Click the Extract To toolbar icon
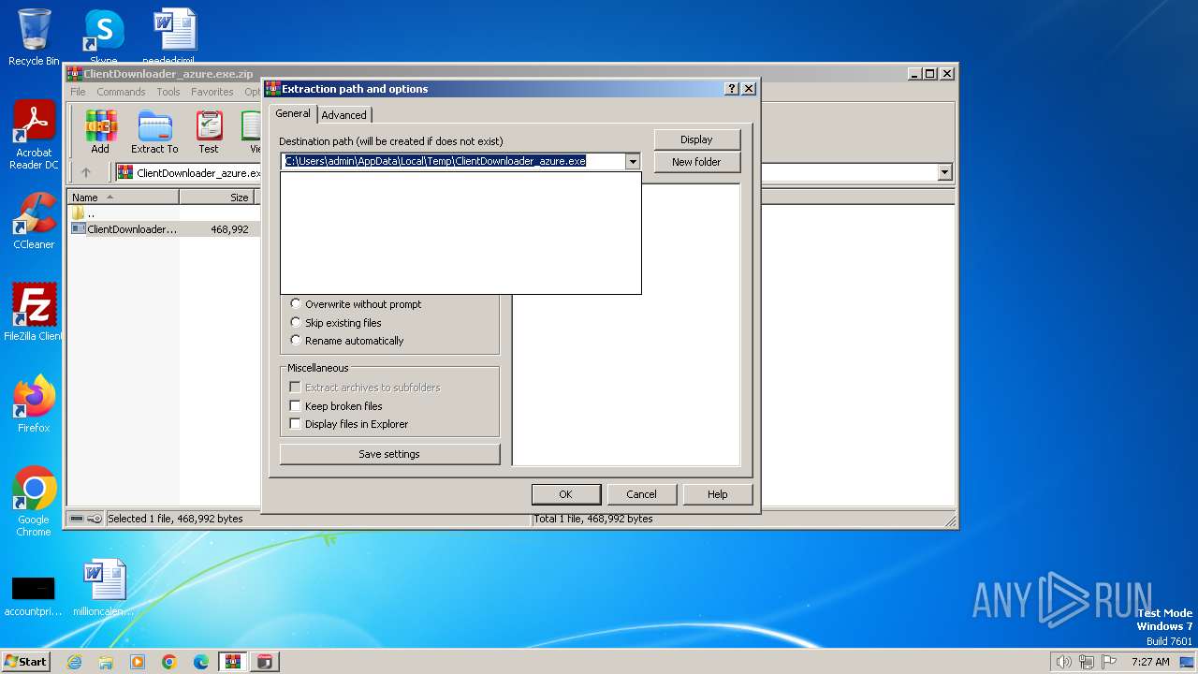Screen dimensions: 1198x674 pos(154,131)
